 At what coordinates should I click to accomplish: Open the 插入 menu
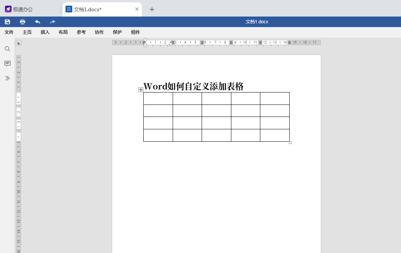[x=45, y=32]
